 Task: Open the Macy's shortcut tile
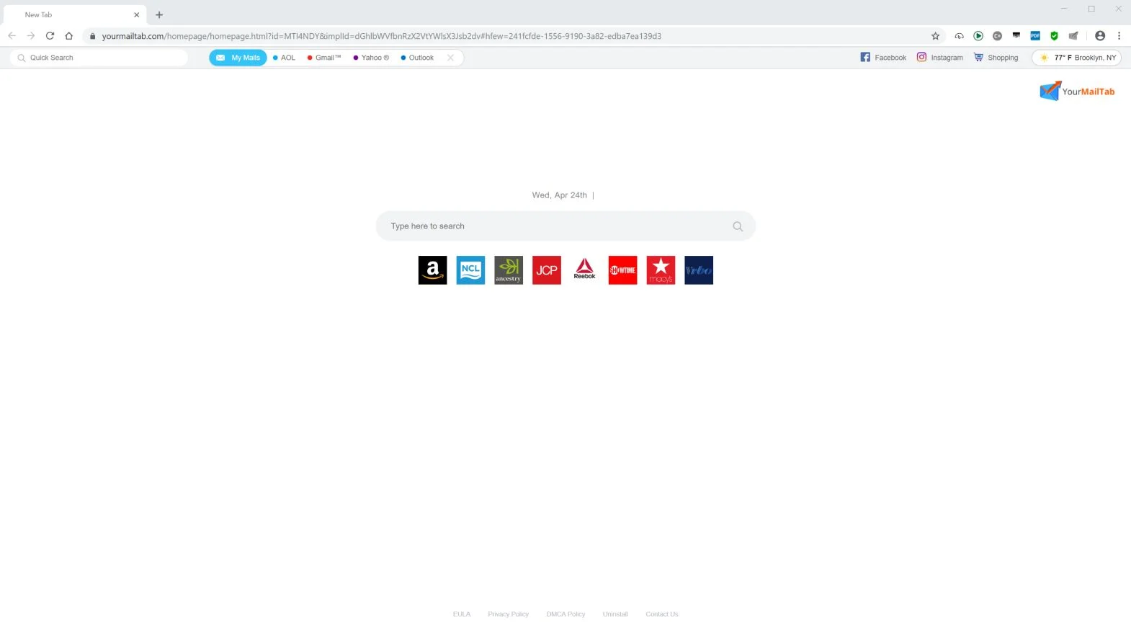[x=661, y=270]
